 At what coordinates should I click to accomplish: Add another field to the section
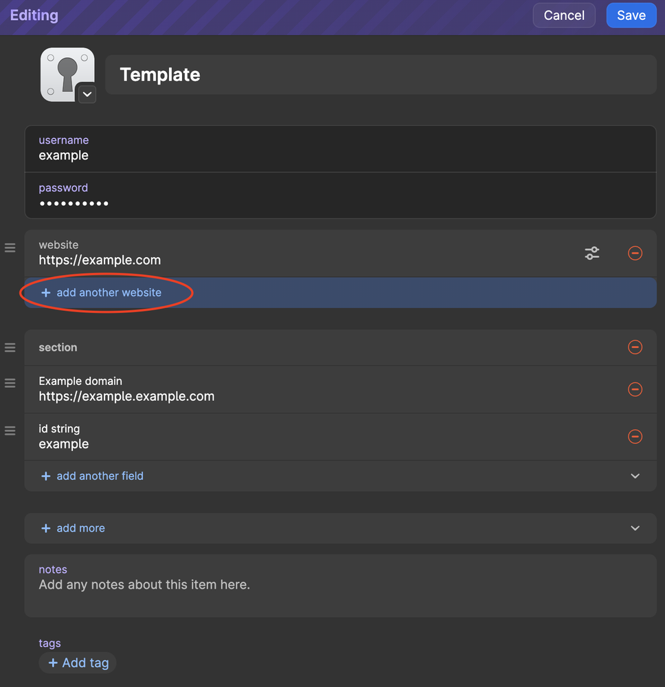[x=92, y=476]
